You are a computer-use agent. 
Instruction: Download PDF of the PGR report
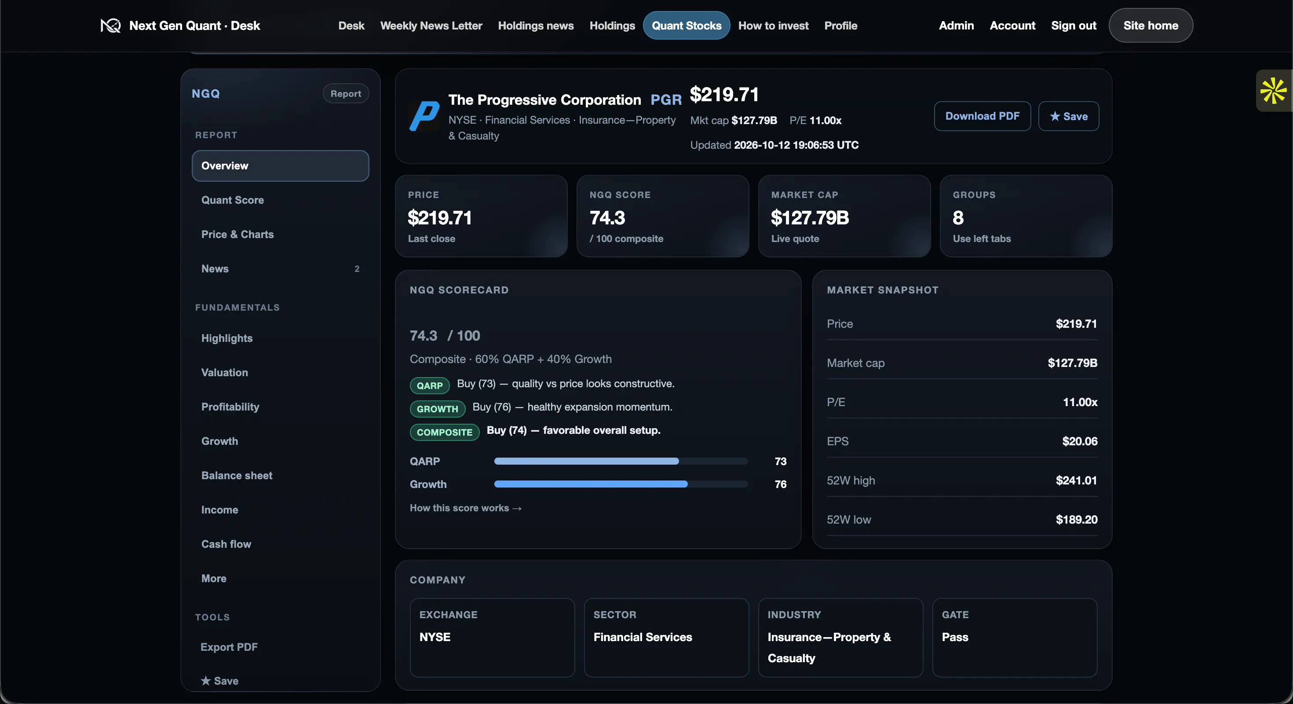[982, 116]
